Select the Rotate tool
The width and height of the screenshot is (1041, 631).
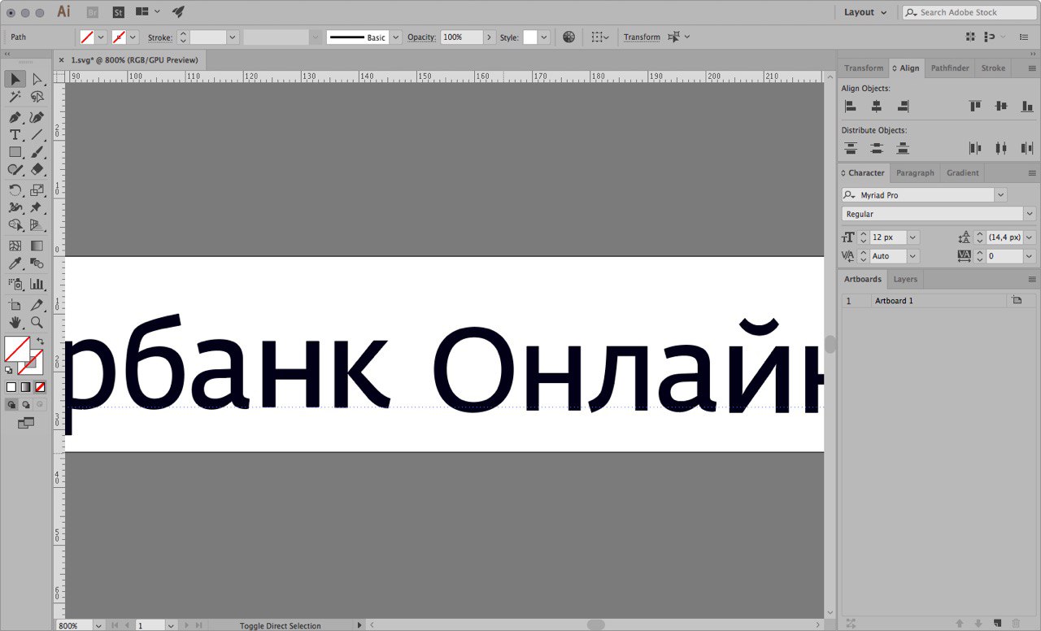[15, 190]
